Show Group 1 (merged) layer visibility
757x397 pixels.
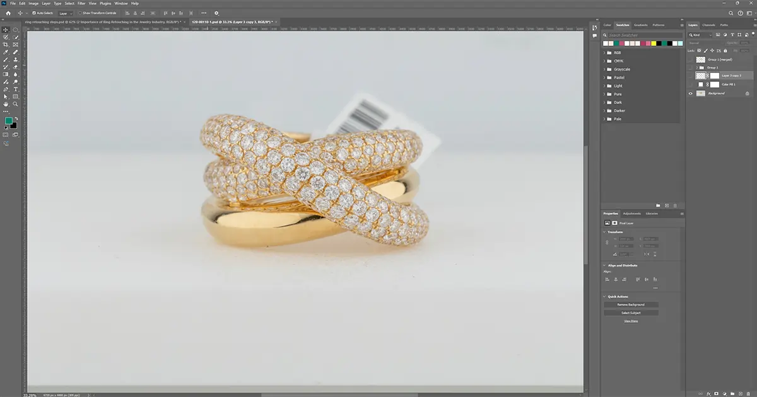tap(691, 60)
